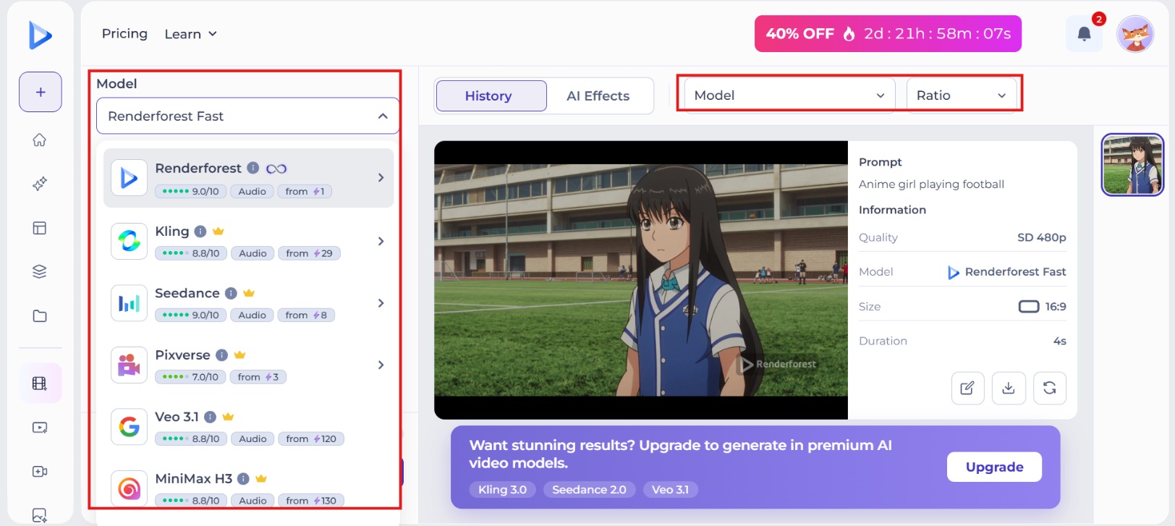Image resolution: width=1175 pixels, height=526 pixels.
Task: Open the folder icon in sidebar
Action: click(40, 315)
